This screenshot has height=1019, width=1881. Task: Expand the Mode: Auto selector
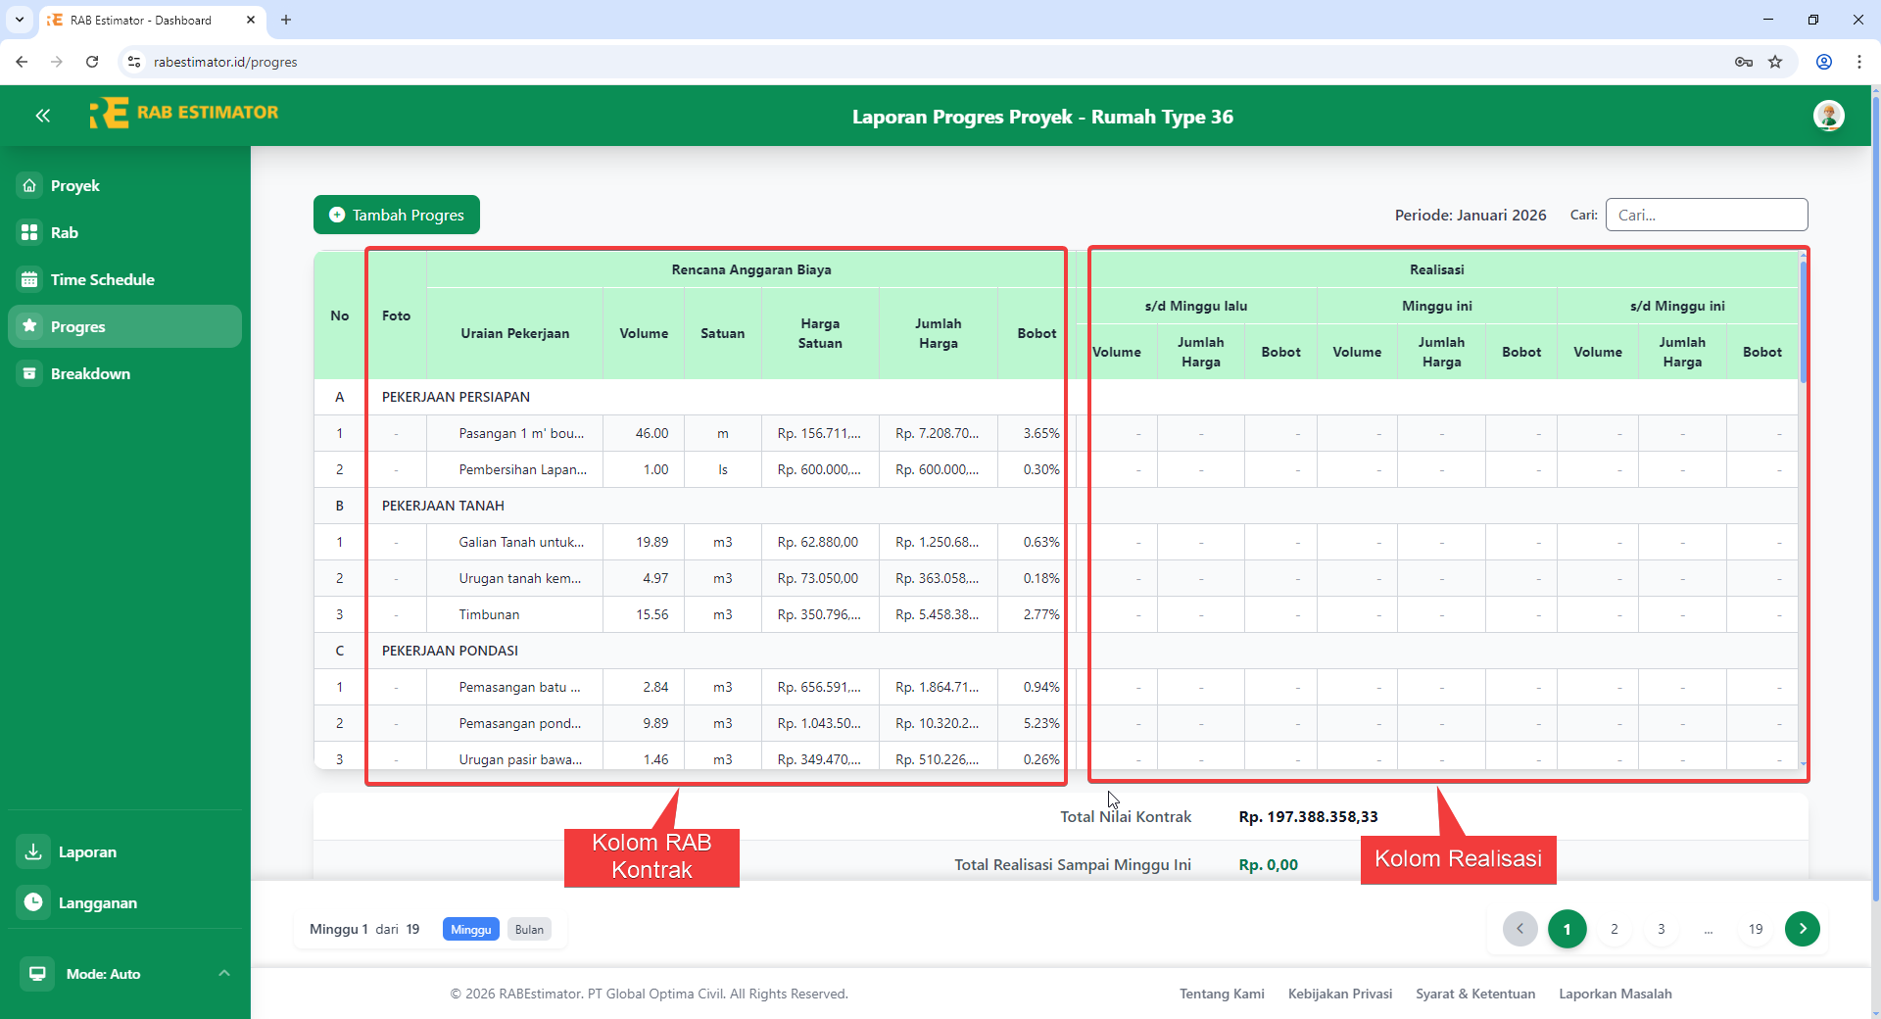(x=224, y=973)
